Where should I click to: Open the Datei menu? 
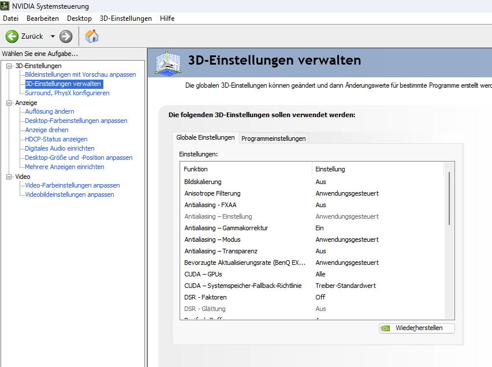point(10,18)
